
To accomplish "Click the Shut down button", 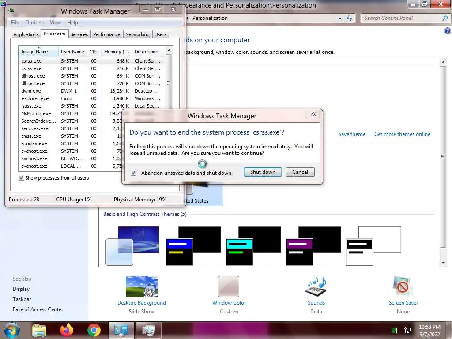I will pyautogui.click(x=263, y=172).
